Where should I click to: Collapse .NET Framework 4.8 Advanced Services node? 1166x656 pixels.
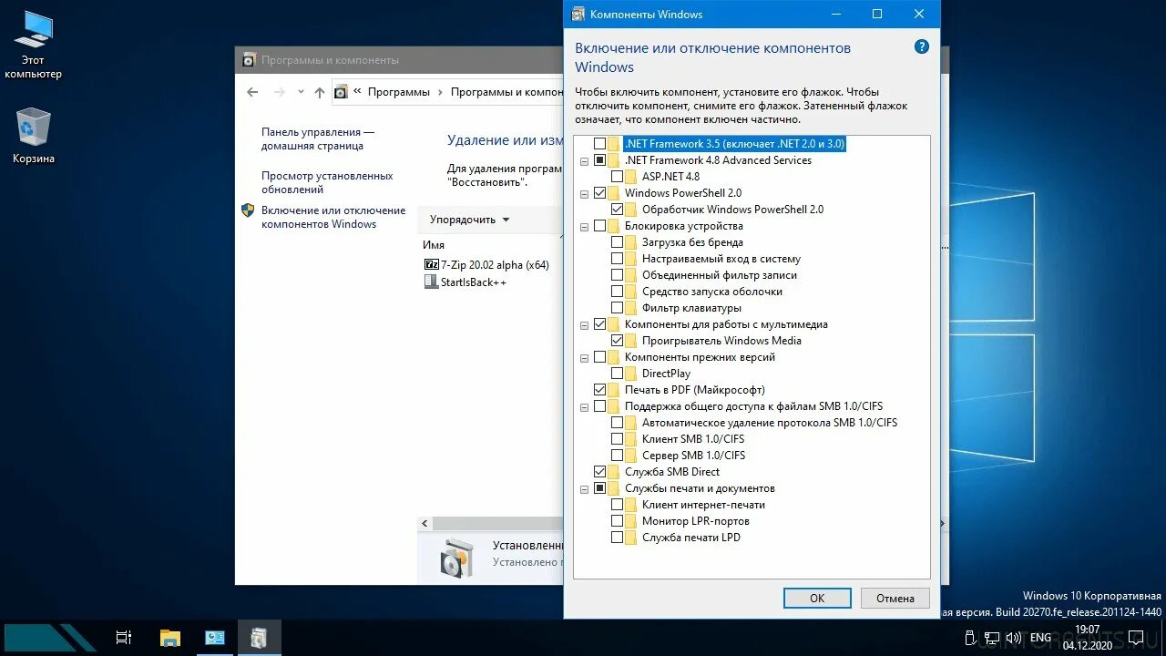point(584,160)
